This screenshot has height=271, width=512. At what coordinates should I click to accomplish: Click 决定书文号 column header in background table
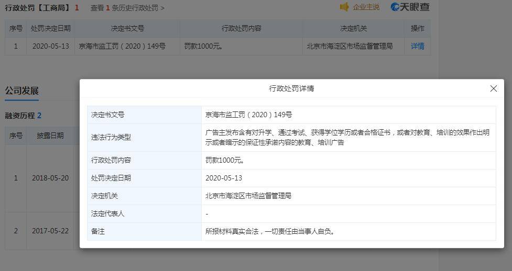tap(127, 28)
